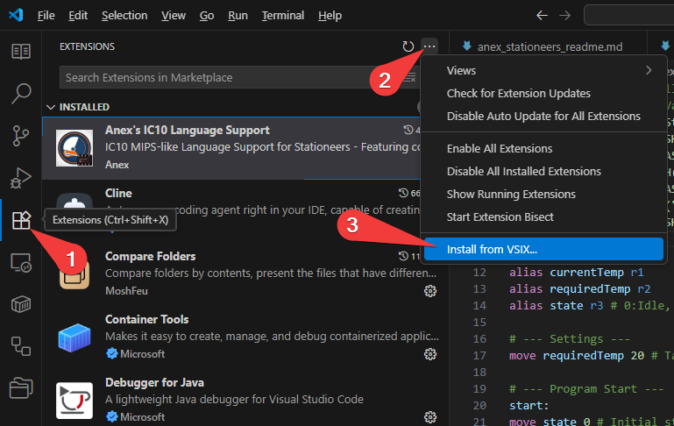This screenshot has width=674, height=426.
Task: Click the start: label on line 20
Action: [x=529, y=405]
